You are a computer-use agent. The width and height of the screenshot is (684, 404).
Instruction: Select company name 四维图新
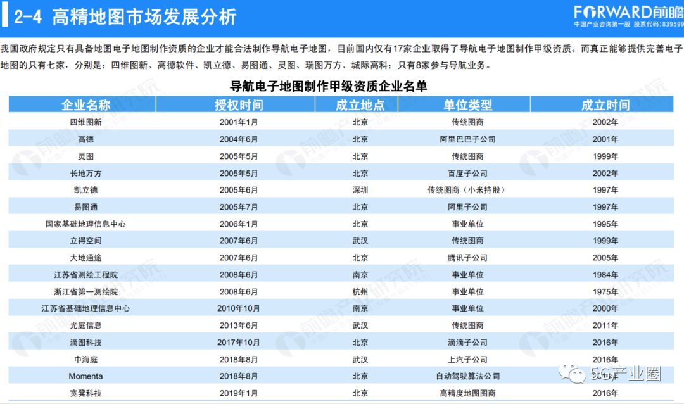coord(85,122)
